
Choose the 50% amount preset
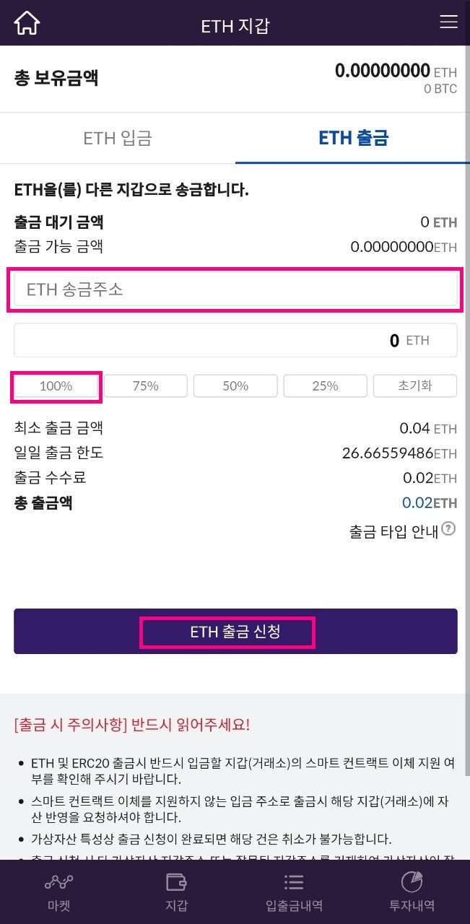(x=235, y=385)
